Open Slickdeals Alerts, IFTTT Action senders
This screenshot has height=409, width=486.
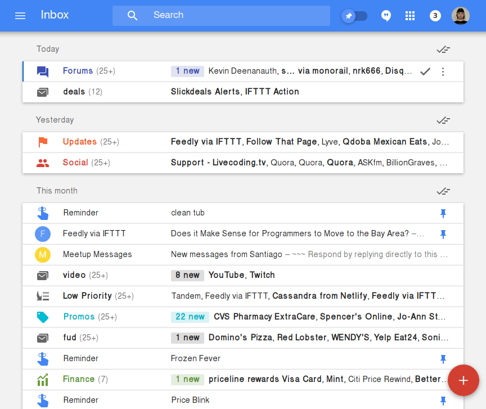point(235,92)
